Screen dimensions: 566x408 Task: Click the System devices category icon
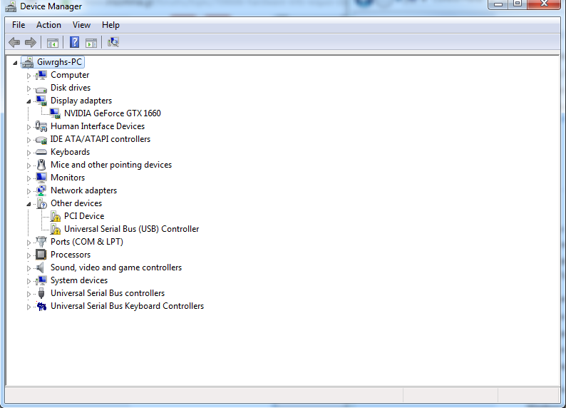click(x=41, y=280)
